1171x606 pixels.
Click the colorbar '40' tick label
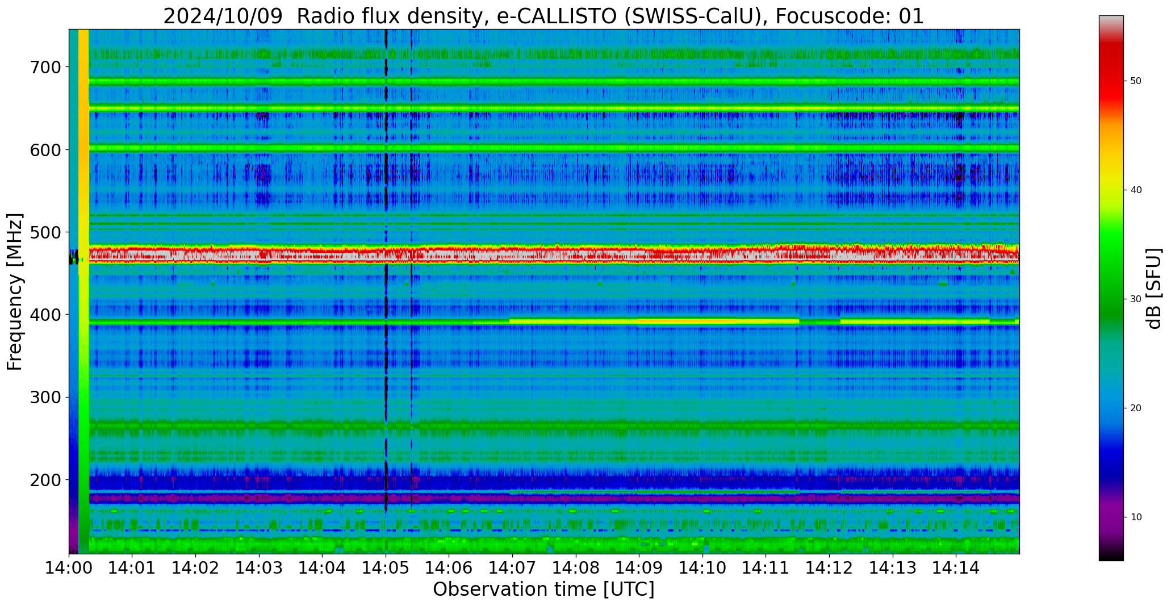1136,190
